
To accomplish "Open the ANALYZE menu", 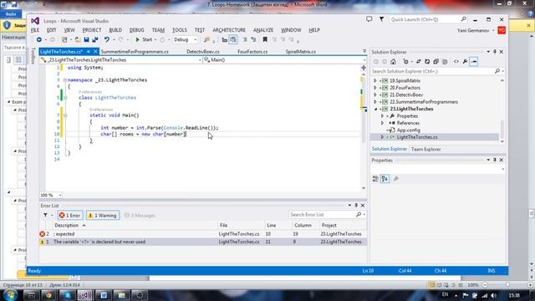I will pos(263,30).
